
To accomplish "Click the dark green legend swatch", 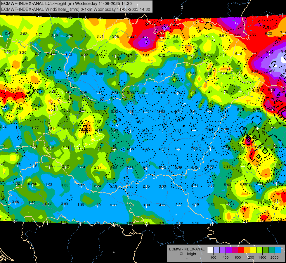I will pyautogui.click(x=266, y=250).
